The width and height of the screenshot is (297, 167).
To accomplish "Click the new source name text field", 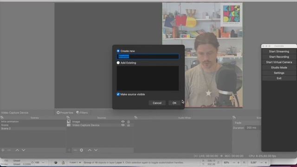I will tap(148, 57).
